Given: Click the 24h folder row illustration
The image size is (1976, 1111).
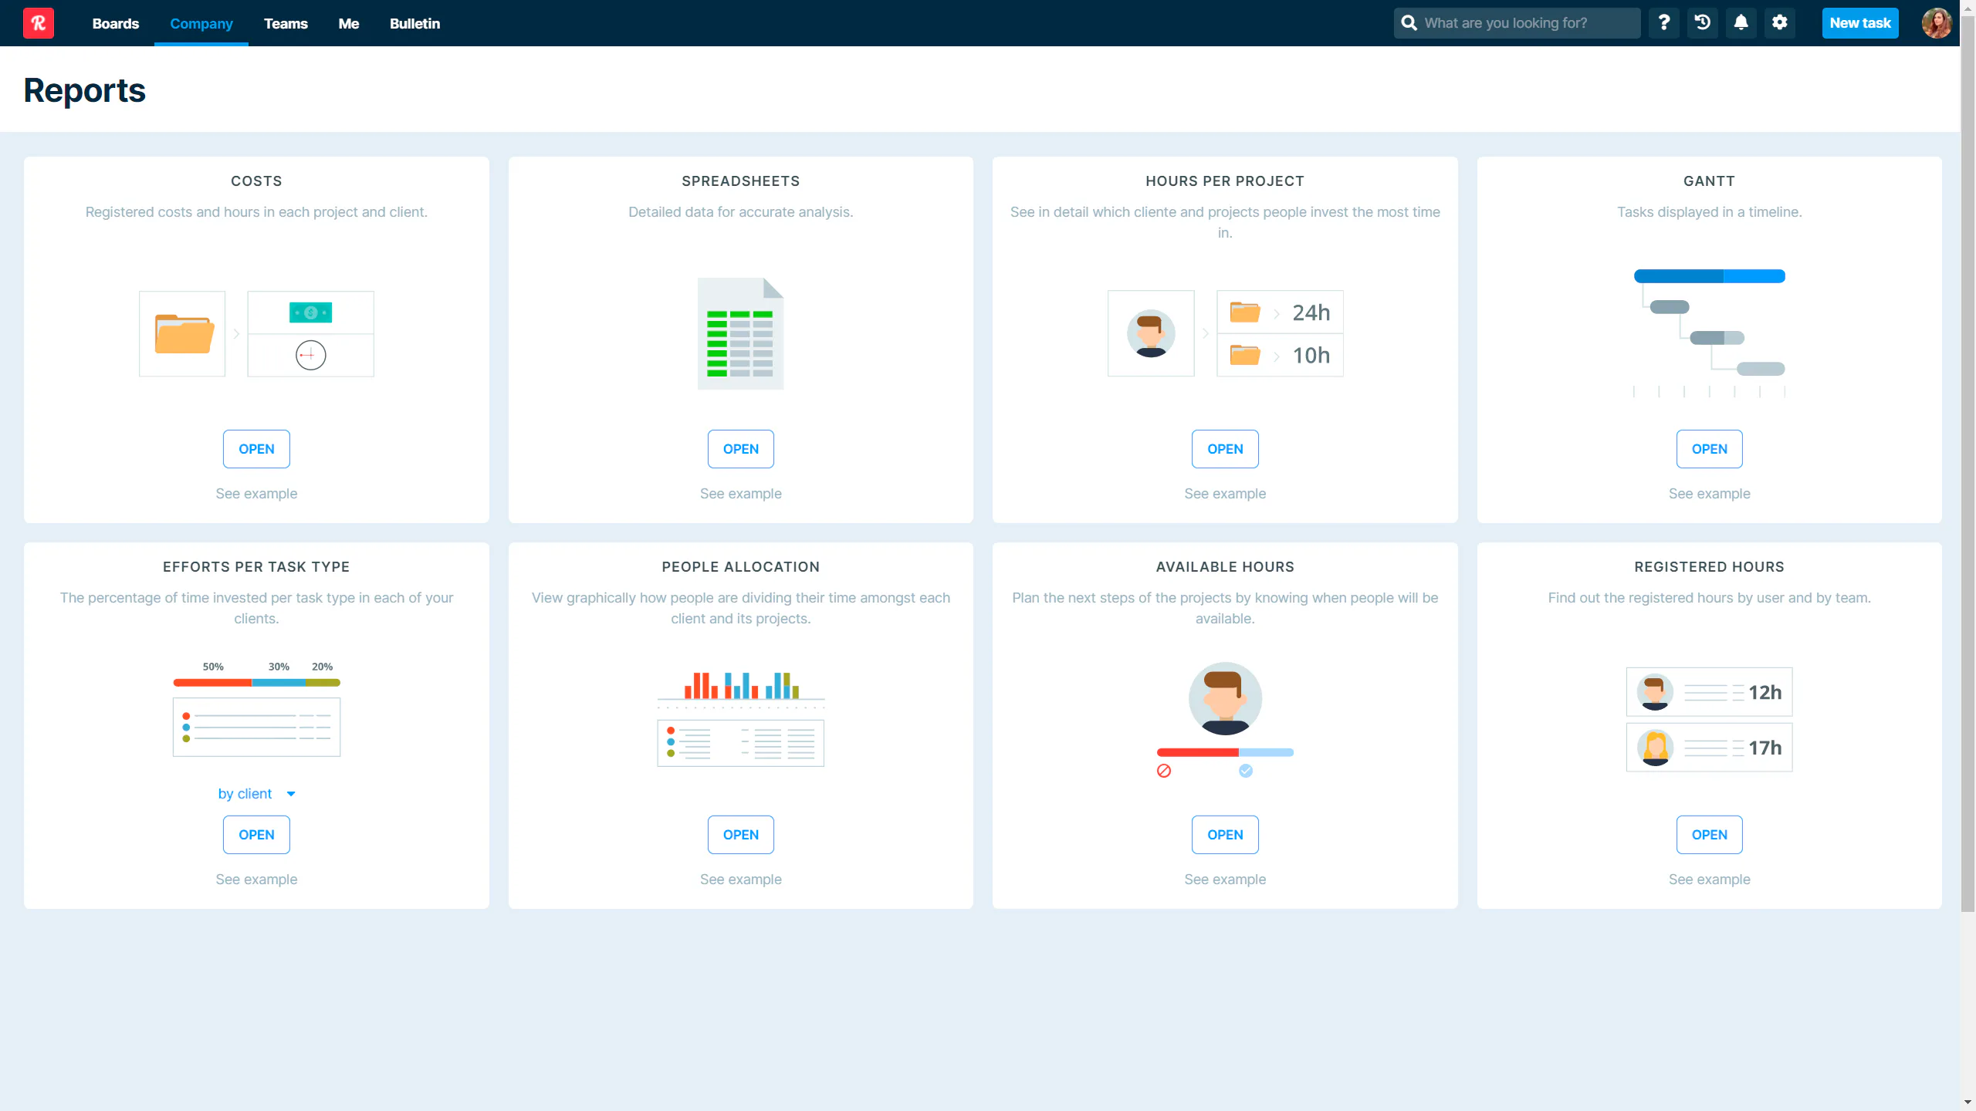Looking at the screenshot, I should click(x=1280, y=312).
